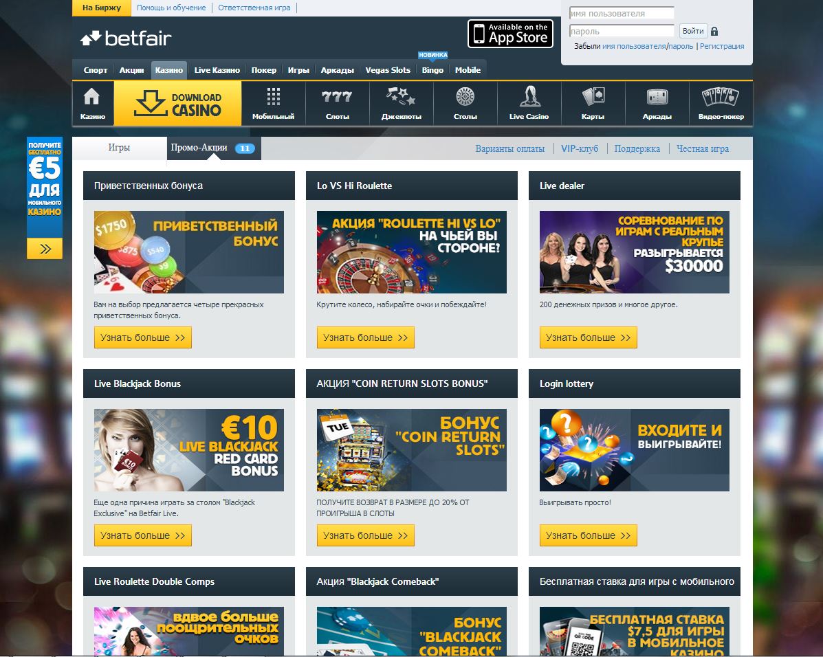Viewport: 823px width, 657px height.
Task: Select Vegas Slots in the main menu
Action: pyautogui.click(x=388, y=70)
